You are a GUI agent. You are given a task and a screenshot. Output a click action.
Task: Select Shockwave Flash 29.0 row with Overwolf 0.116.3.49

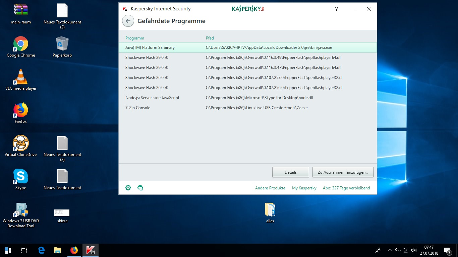248,58
